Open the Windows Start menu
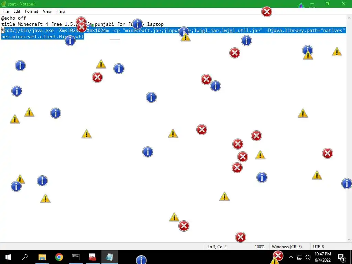The width and height of the screenshot is (352, 264). coord(8,257)
